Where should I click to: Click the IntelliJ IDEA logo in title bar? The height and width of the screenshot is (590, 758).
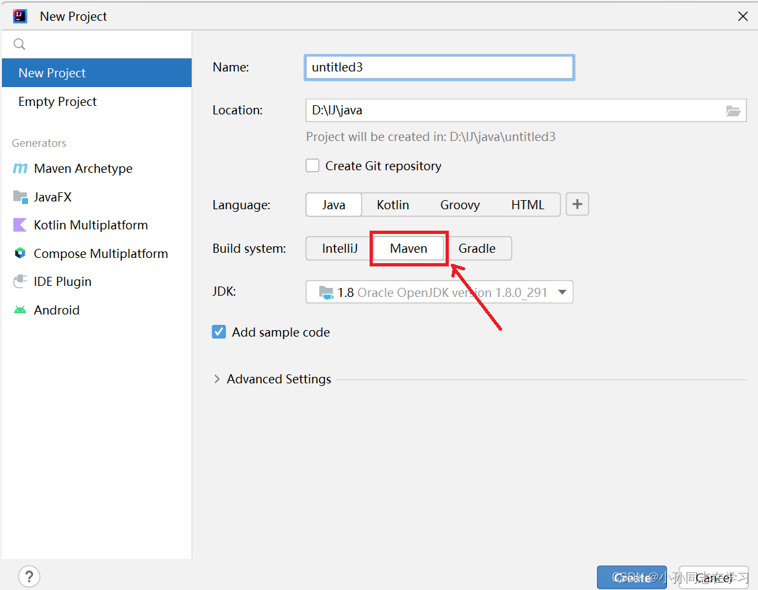coord(20,16)
